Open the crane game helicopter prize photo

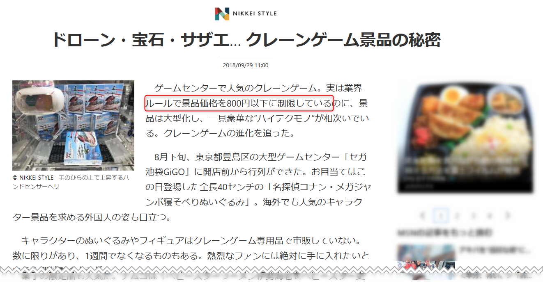[73, 125]
